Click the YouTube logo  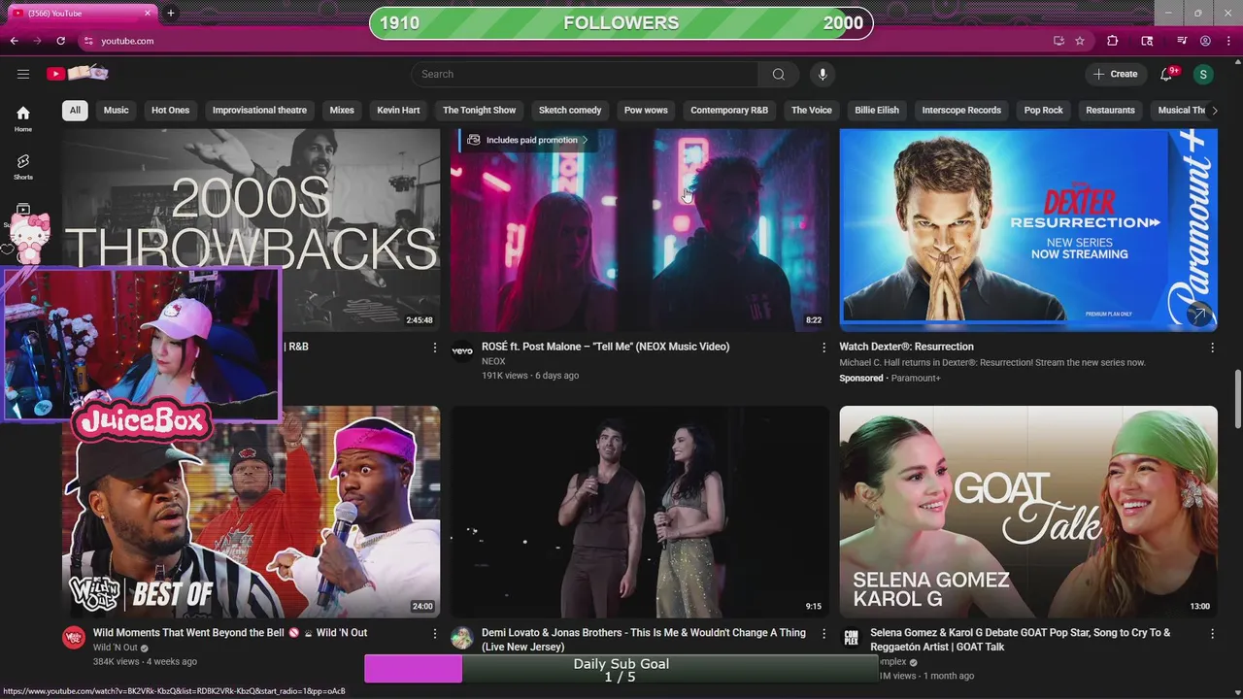coord(78,74)
